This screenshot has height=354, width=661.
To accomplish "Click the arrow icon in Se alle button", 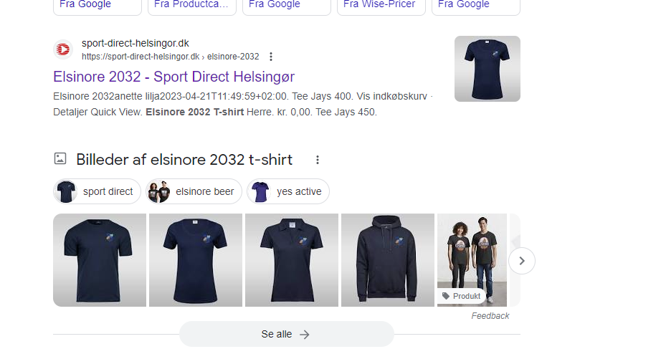I will tap(305, 335).
